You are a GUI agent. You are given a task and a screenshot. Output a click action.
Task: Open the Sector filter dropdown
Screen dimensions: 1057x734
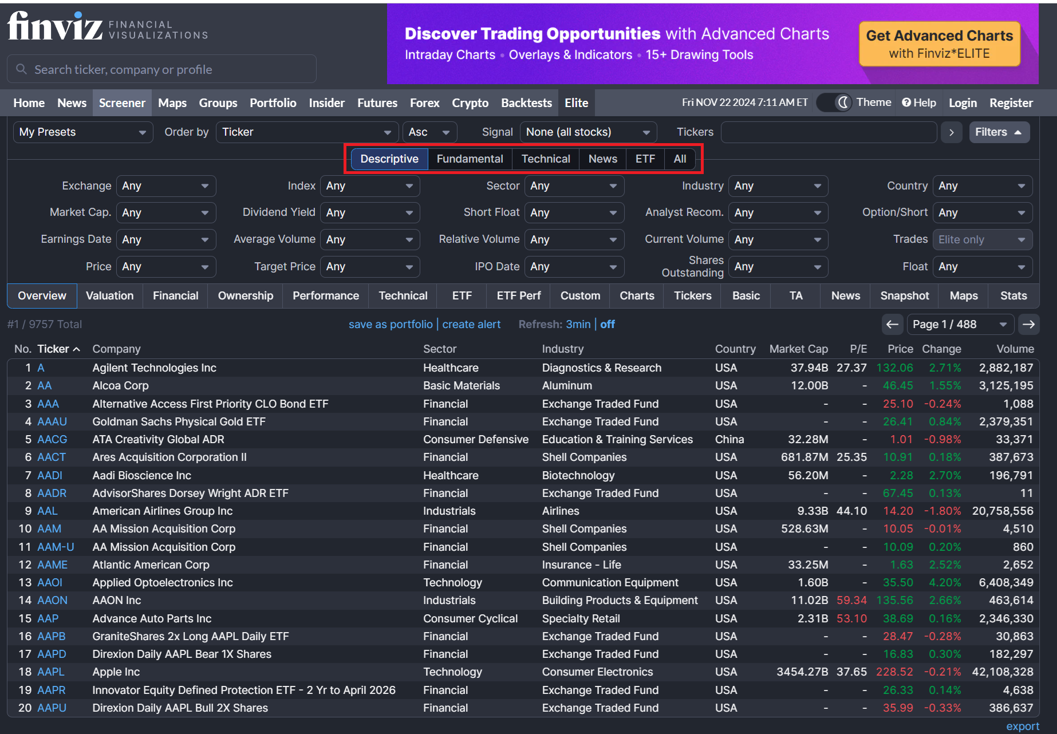(x=574, y=186)
